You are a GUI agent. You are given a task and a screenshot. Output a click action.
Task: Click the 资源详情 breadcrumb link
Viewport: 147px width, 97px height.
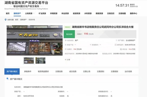tap(32, 20)
